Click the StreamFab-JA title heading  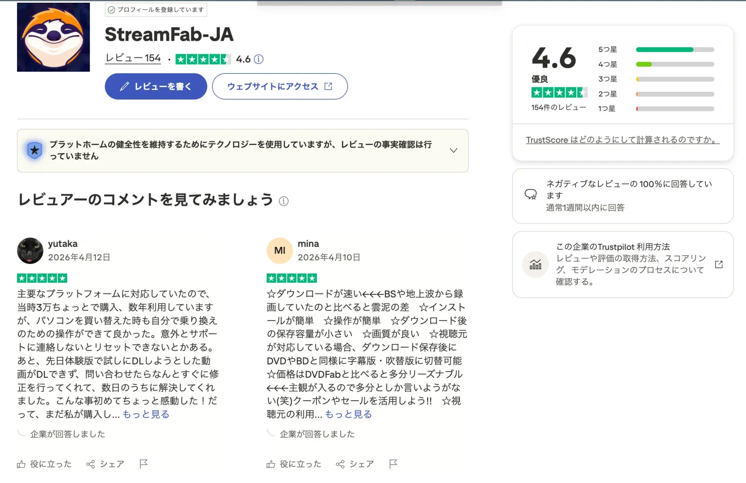(x=169, y=34)
